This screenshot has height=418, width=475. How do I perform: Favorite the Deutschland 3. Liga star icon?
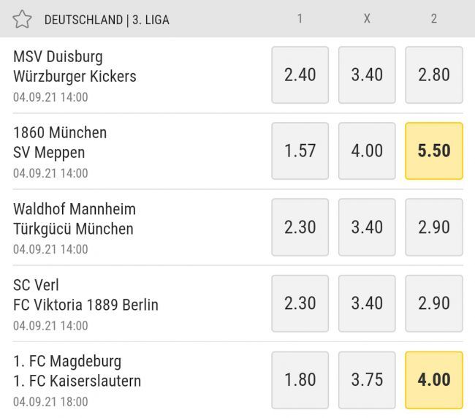[x=22, y=20]
